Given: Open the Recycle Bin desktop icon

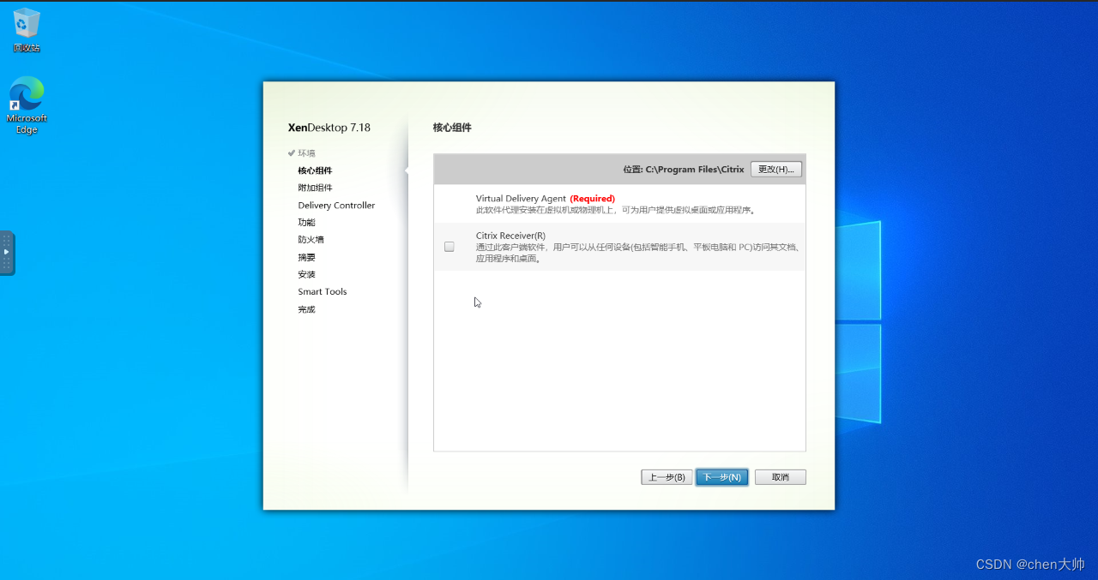Looking at the screenshot, I should [x=27, y=30].
